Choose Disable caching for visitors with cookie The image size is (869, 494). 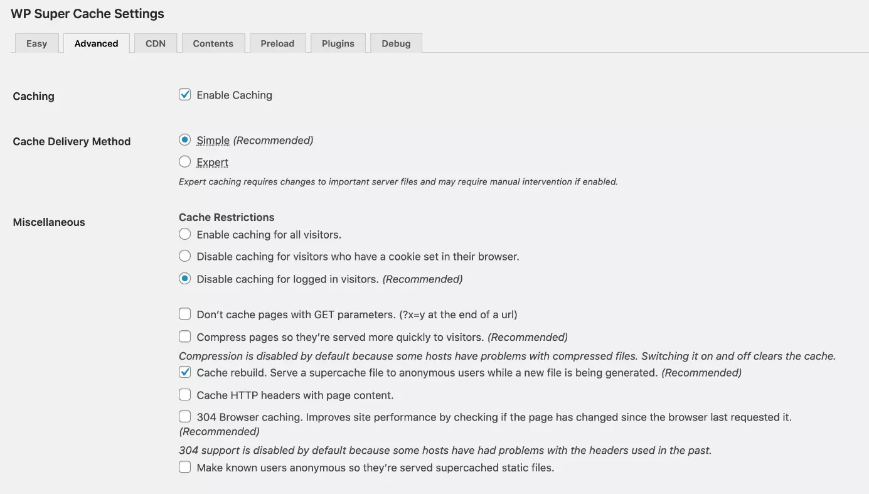coord(184,256)
